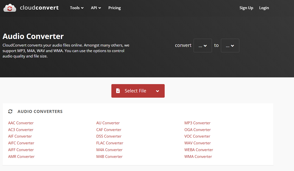Click the cloudconvert brand name text

coord(39,8)
